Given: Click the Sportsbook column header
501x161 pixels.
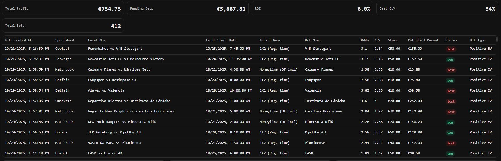Looking at the screenshot, I should pyautogui.click(x=65, y=40).
